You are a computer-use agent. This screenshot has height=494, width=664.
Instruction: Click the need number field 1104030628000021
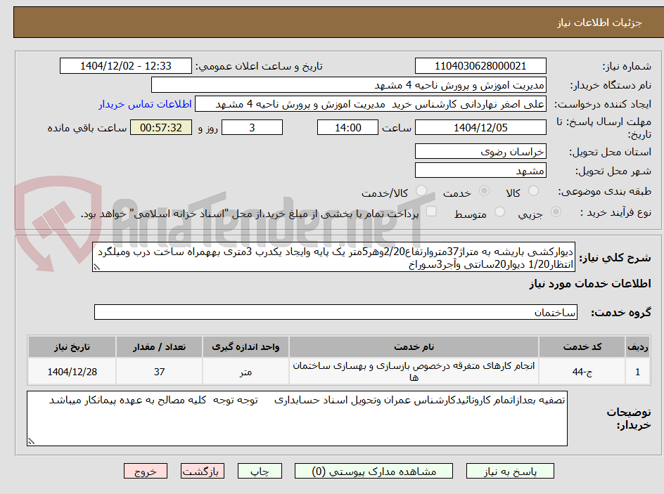tap(480, 66)
